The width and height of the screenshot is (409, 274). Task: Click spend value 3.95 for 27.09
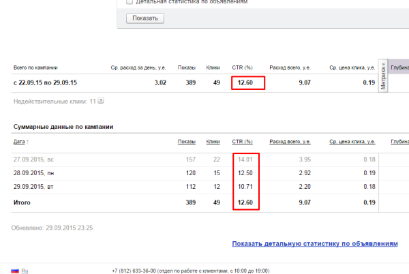[x=305, y=159]
